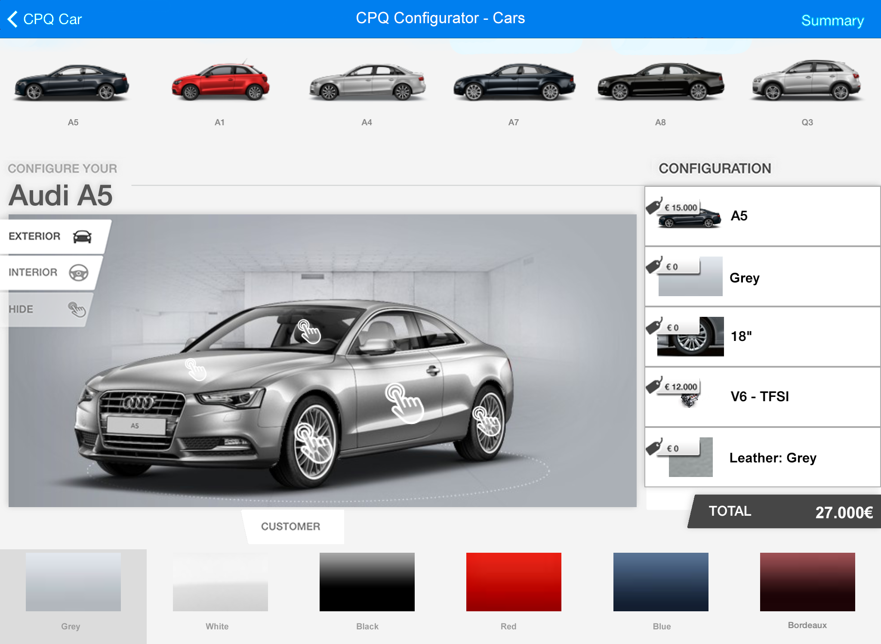Tap the hand hotspot on the door
881x644 pixels.
404,403
